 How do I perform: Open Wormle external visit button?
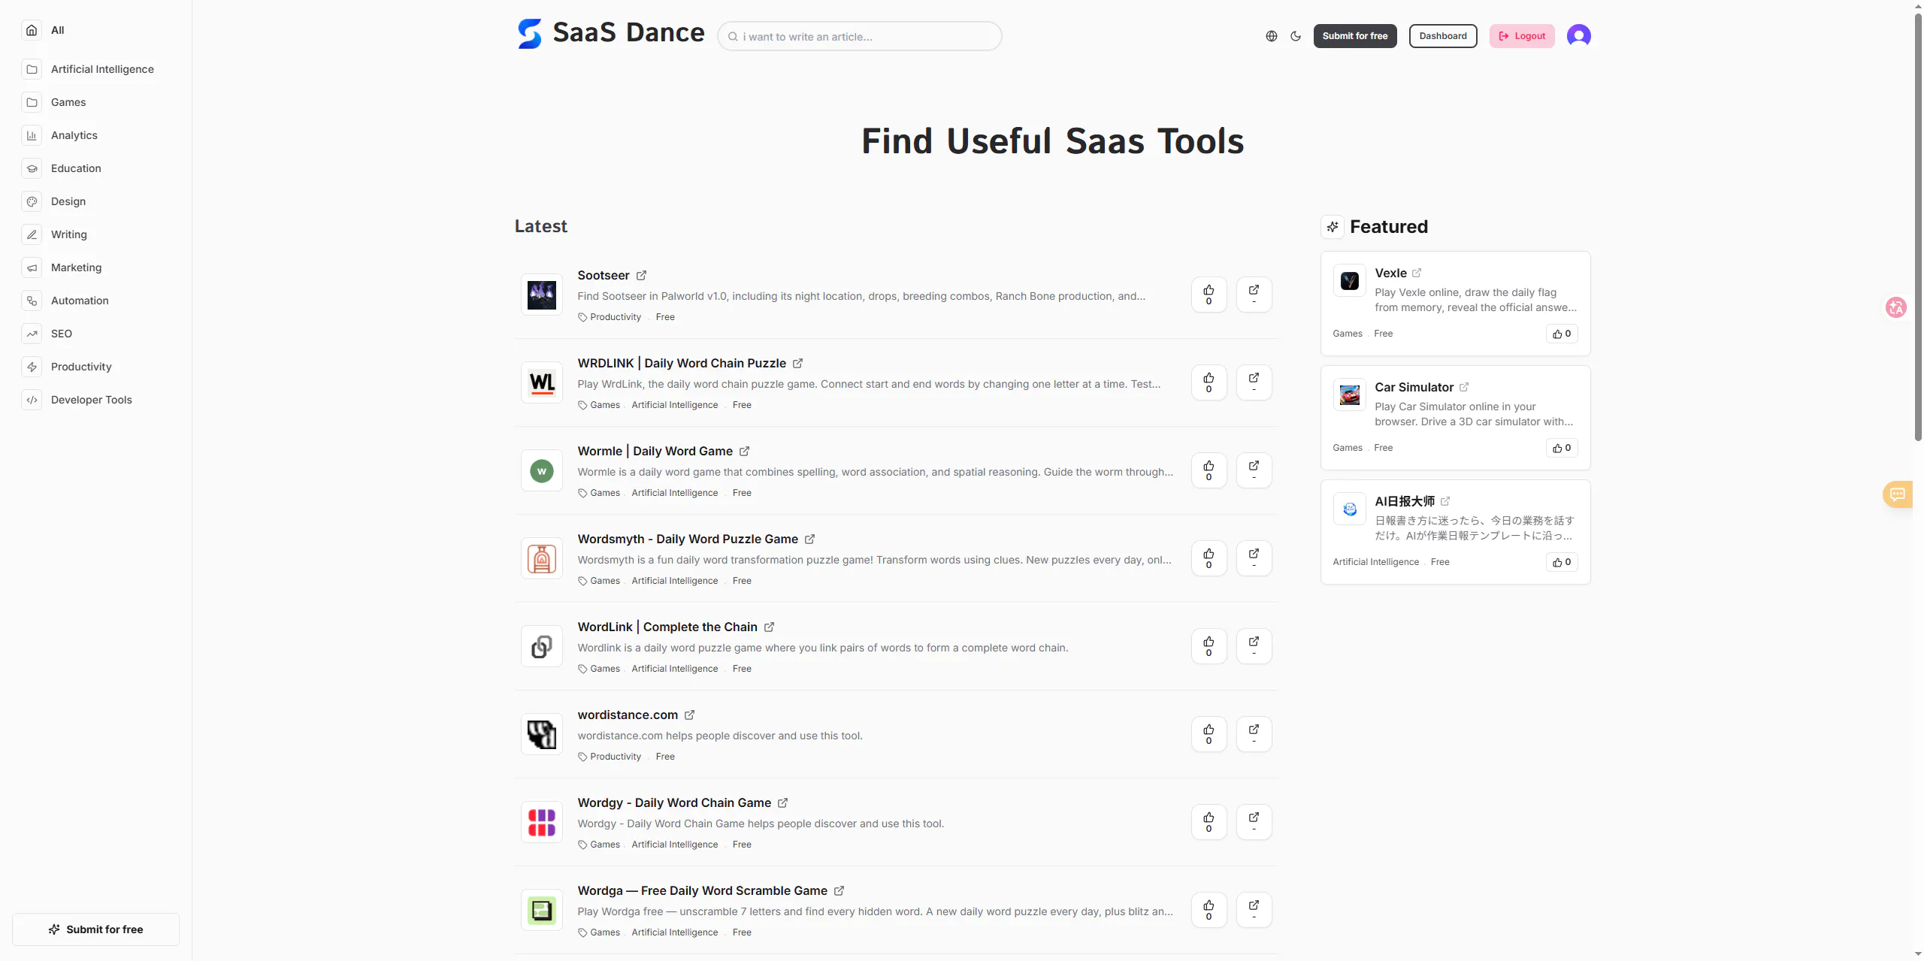pyautogui.click(x=1254, y=470)
